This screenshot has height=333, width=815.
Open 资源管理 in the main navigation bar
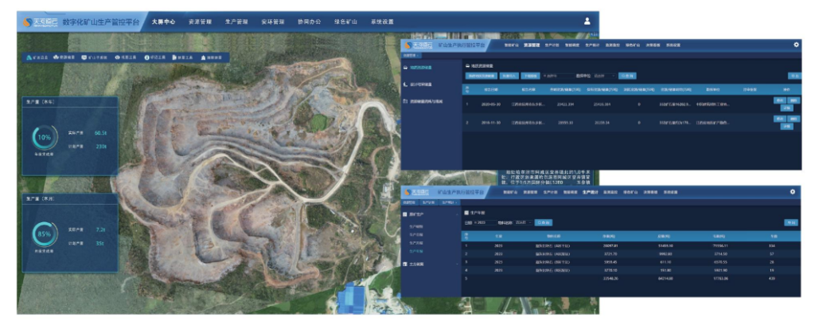point(200,22)
